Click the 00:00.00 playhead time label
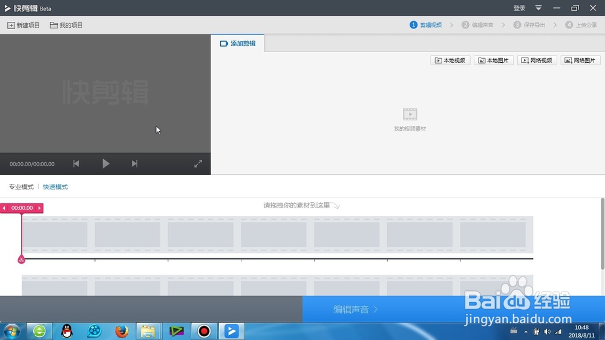605x340 pixels. [22, 208]
